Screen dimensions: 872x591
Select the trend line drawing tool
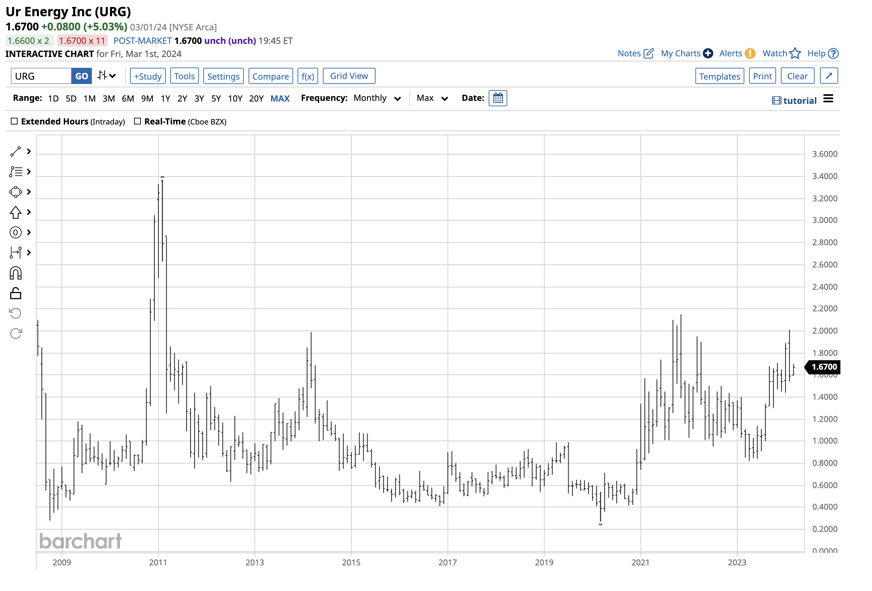coord(16,151)
